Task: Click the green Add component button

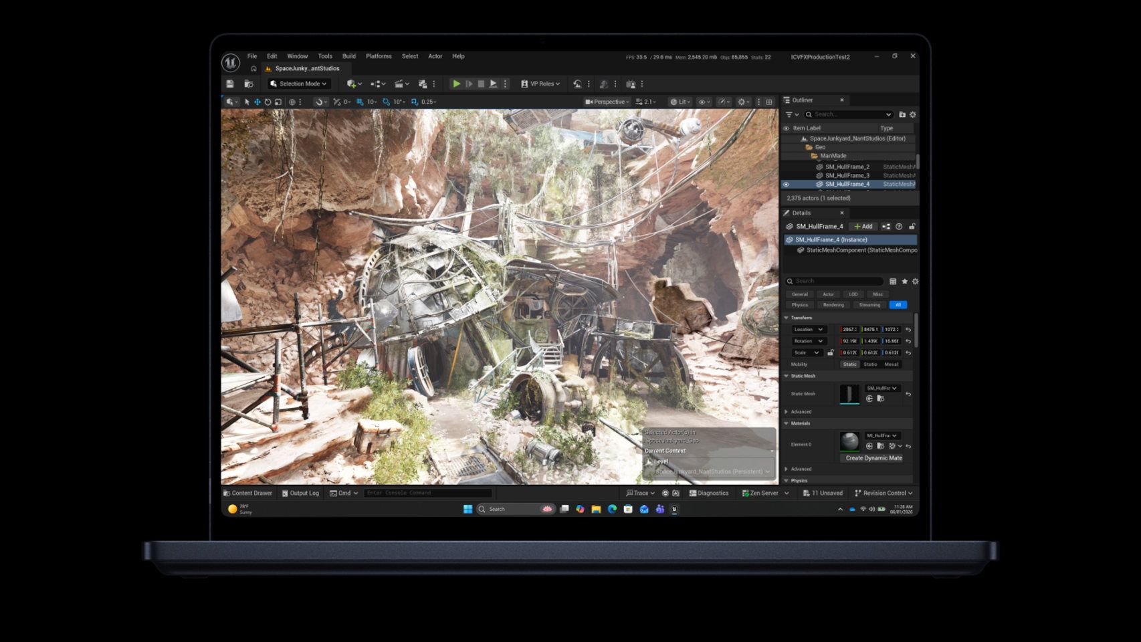Action: click(863, 226)
